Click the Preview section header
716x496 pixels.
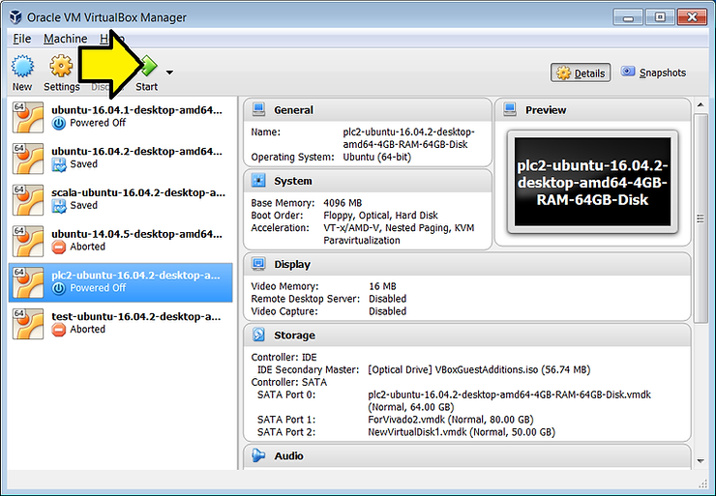click(592, 110)
